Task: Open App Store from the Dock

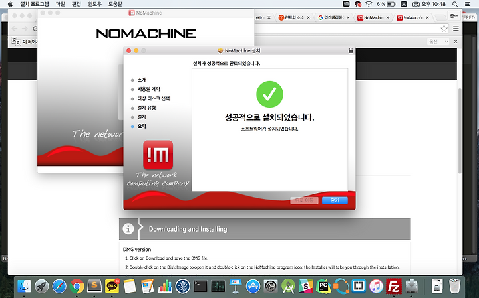Action: click(x=253, y=287)
